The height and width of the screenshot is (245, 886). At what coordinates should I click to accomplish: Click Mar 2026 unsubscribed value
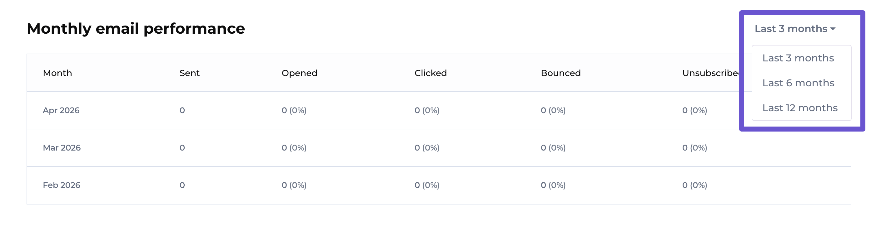[x=694, y=148]
